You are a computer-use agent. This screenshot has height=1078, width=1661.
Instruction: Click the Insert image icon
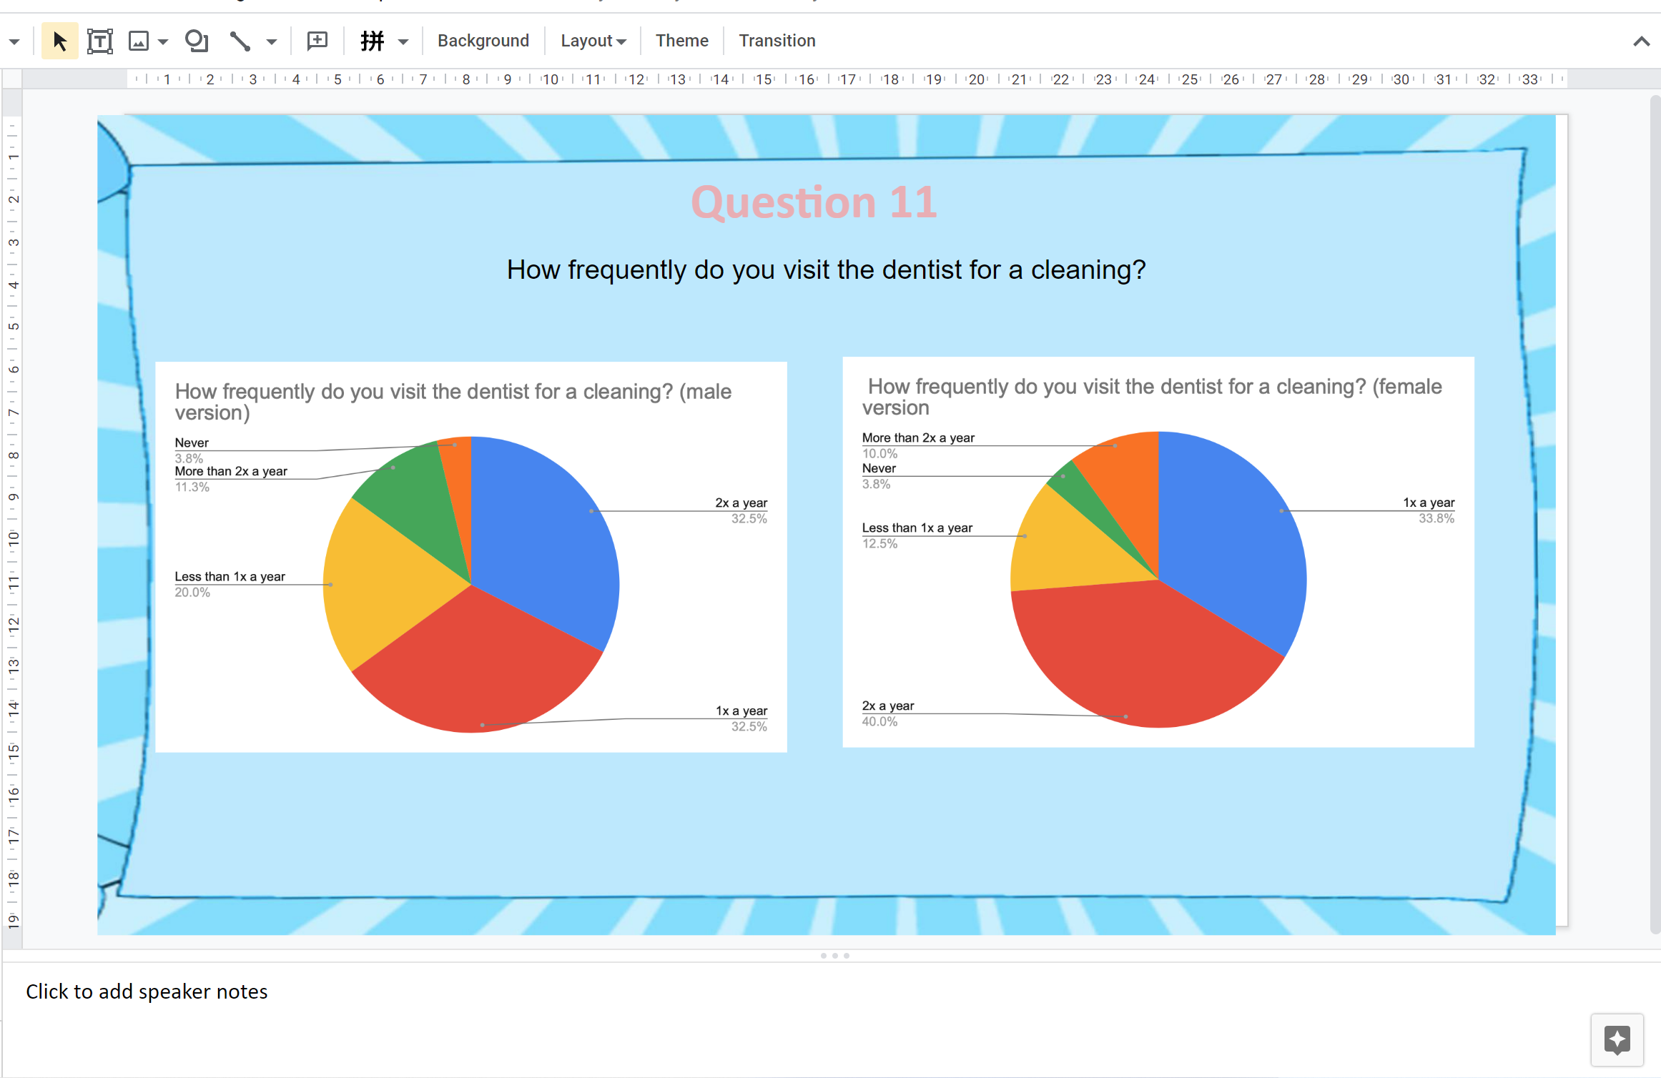click(138, 41)
